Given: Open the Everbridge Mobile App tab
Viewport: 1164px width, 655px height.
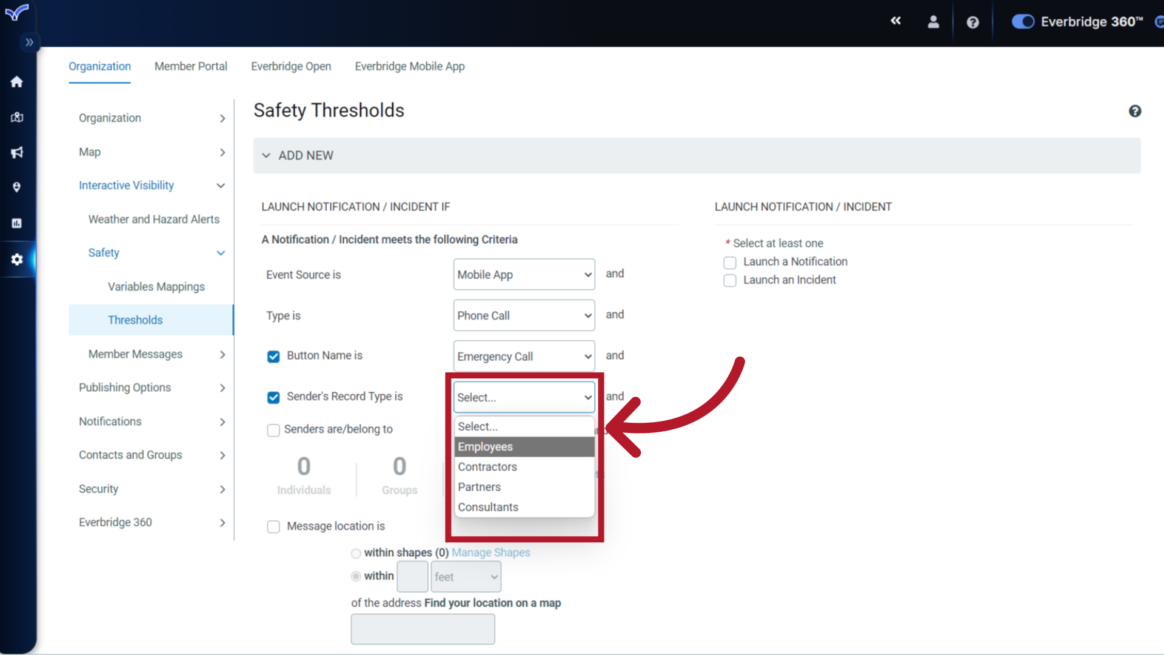Looking at the screenshot, I should (x=410, y=66).
